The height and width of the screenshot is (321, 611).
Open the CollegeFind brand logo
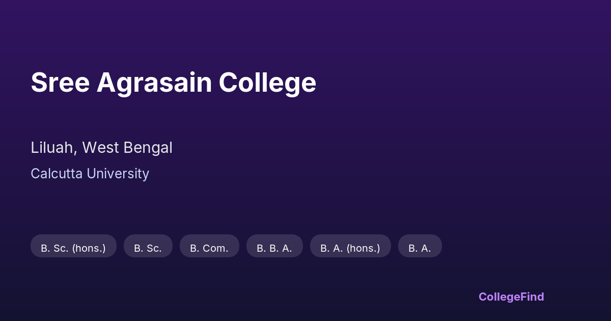(x=511, y=297)
